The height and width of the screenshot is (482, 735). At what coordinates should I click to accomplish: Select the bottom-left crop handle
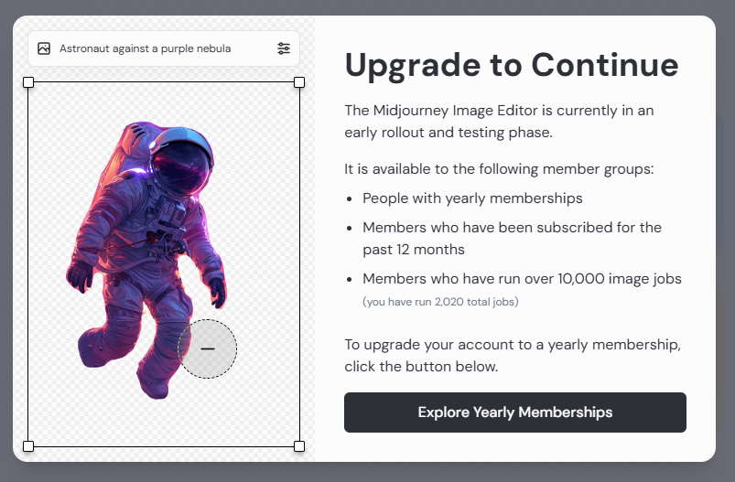point(28,446)
